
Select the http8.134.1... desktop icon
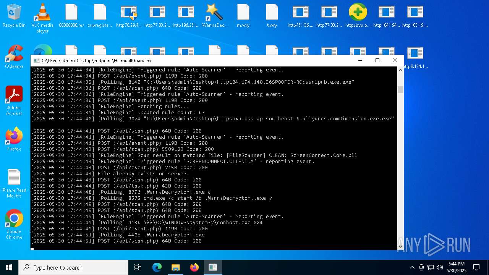[415, 58]
